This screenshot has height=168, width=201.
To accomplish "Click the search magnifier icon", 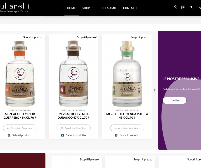I will (191, 8).
